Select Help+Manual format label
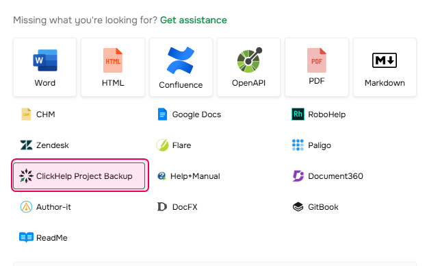Viewport: 427px width, 266px height. [195, 176]
